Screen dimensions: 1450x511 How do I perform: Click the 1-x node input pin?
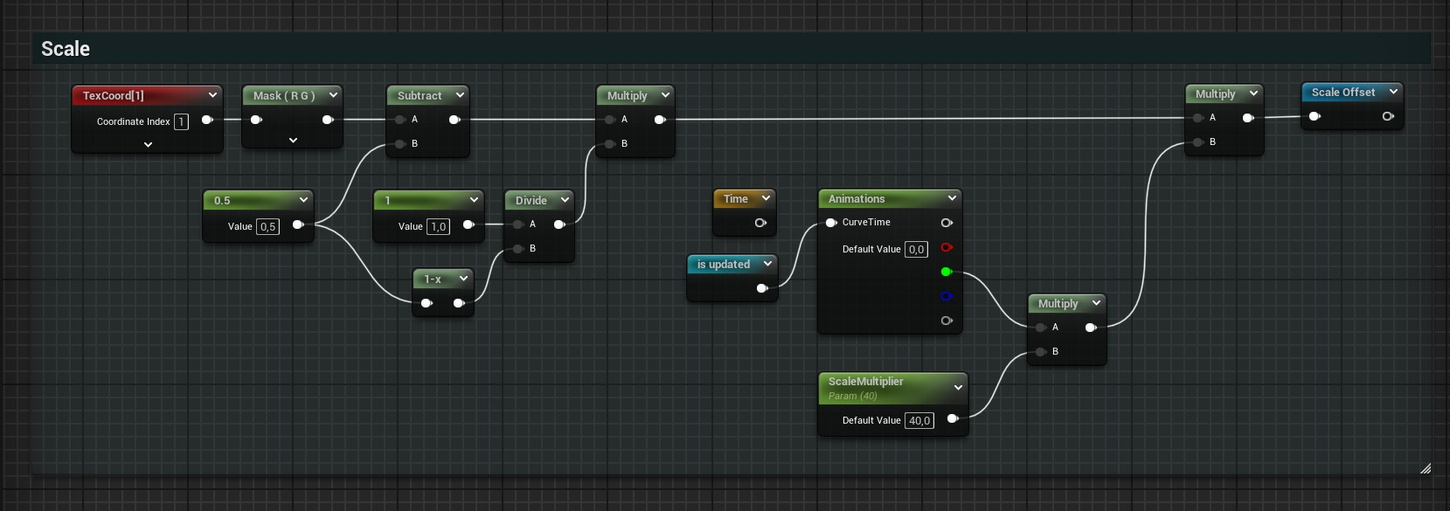pyautogui.click(x=427, y=303)
